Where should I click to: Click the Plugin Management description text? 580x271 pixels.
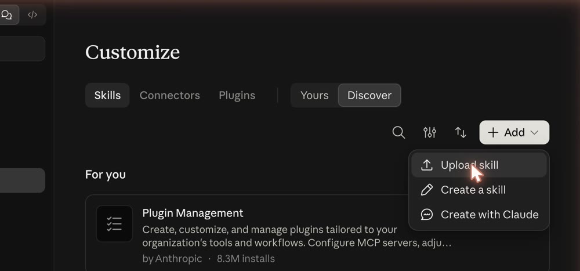pos(296,236)
